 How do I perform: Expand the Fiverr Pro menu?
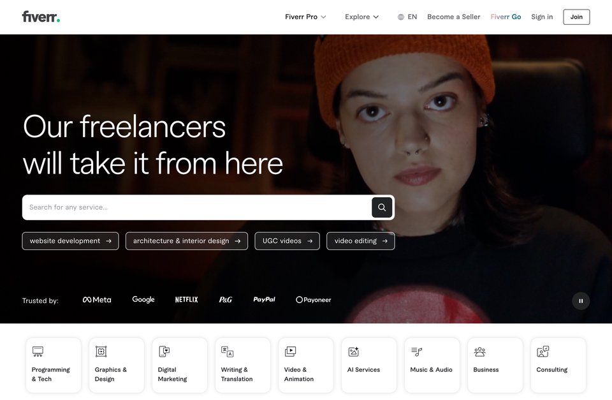pyautogui.click(x=305, y=17)
